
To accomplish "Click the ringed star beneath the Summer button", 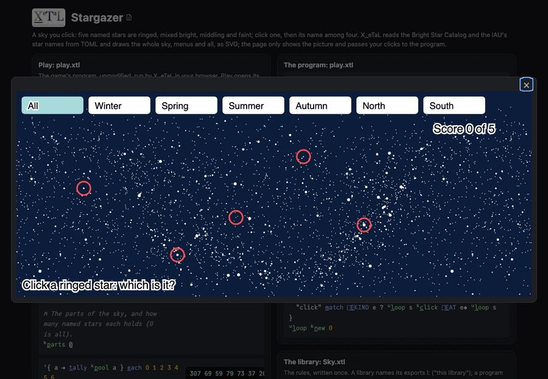I will click(236, 217).
